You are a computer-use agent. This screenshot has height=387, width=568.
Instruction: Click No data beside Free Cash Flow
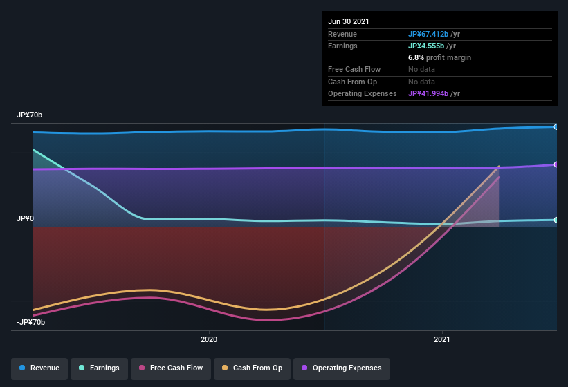click(421, 69)
